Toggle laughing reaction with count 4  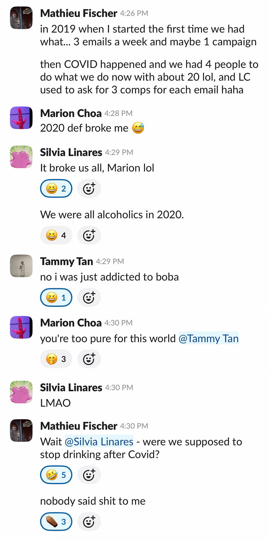pos(56,235)
